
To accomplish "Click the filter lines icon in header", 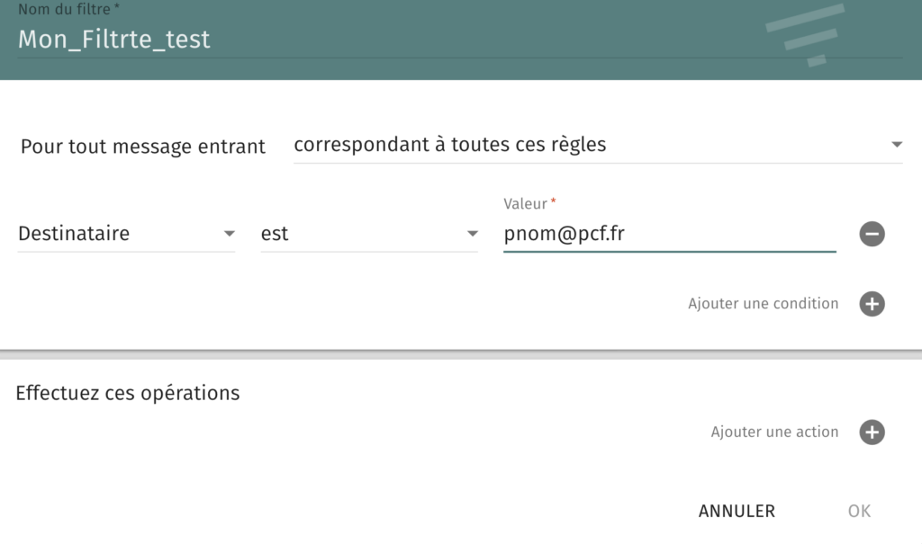I will tap(805, 35).
